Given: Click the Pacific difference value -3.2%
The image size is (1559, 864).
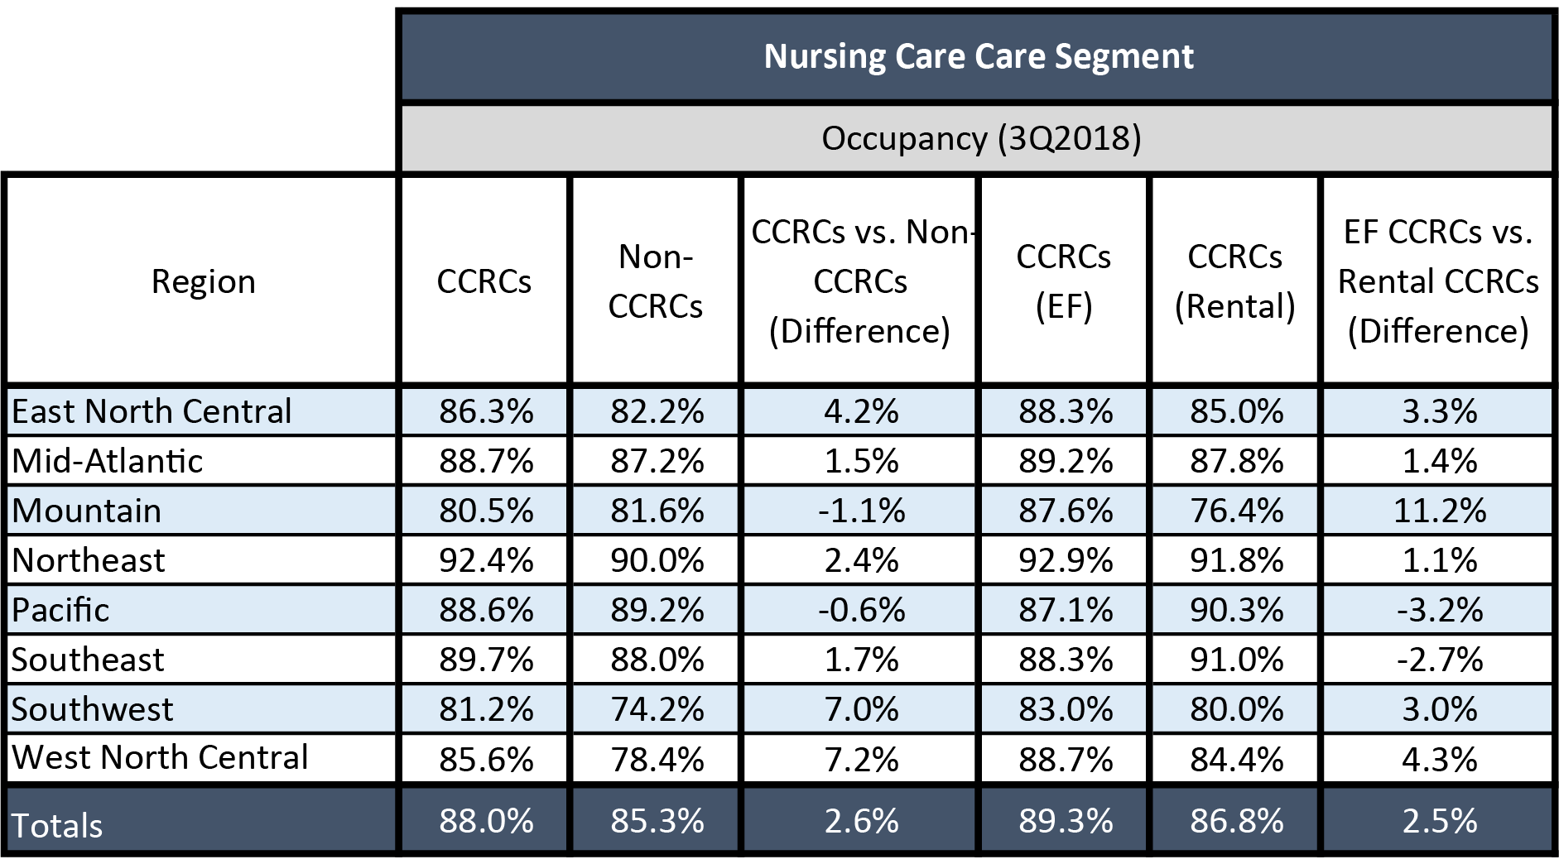Looking at the screenshot, I should [1438, 610].
